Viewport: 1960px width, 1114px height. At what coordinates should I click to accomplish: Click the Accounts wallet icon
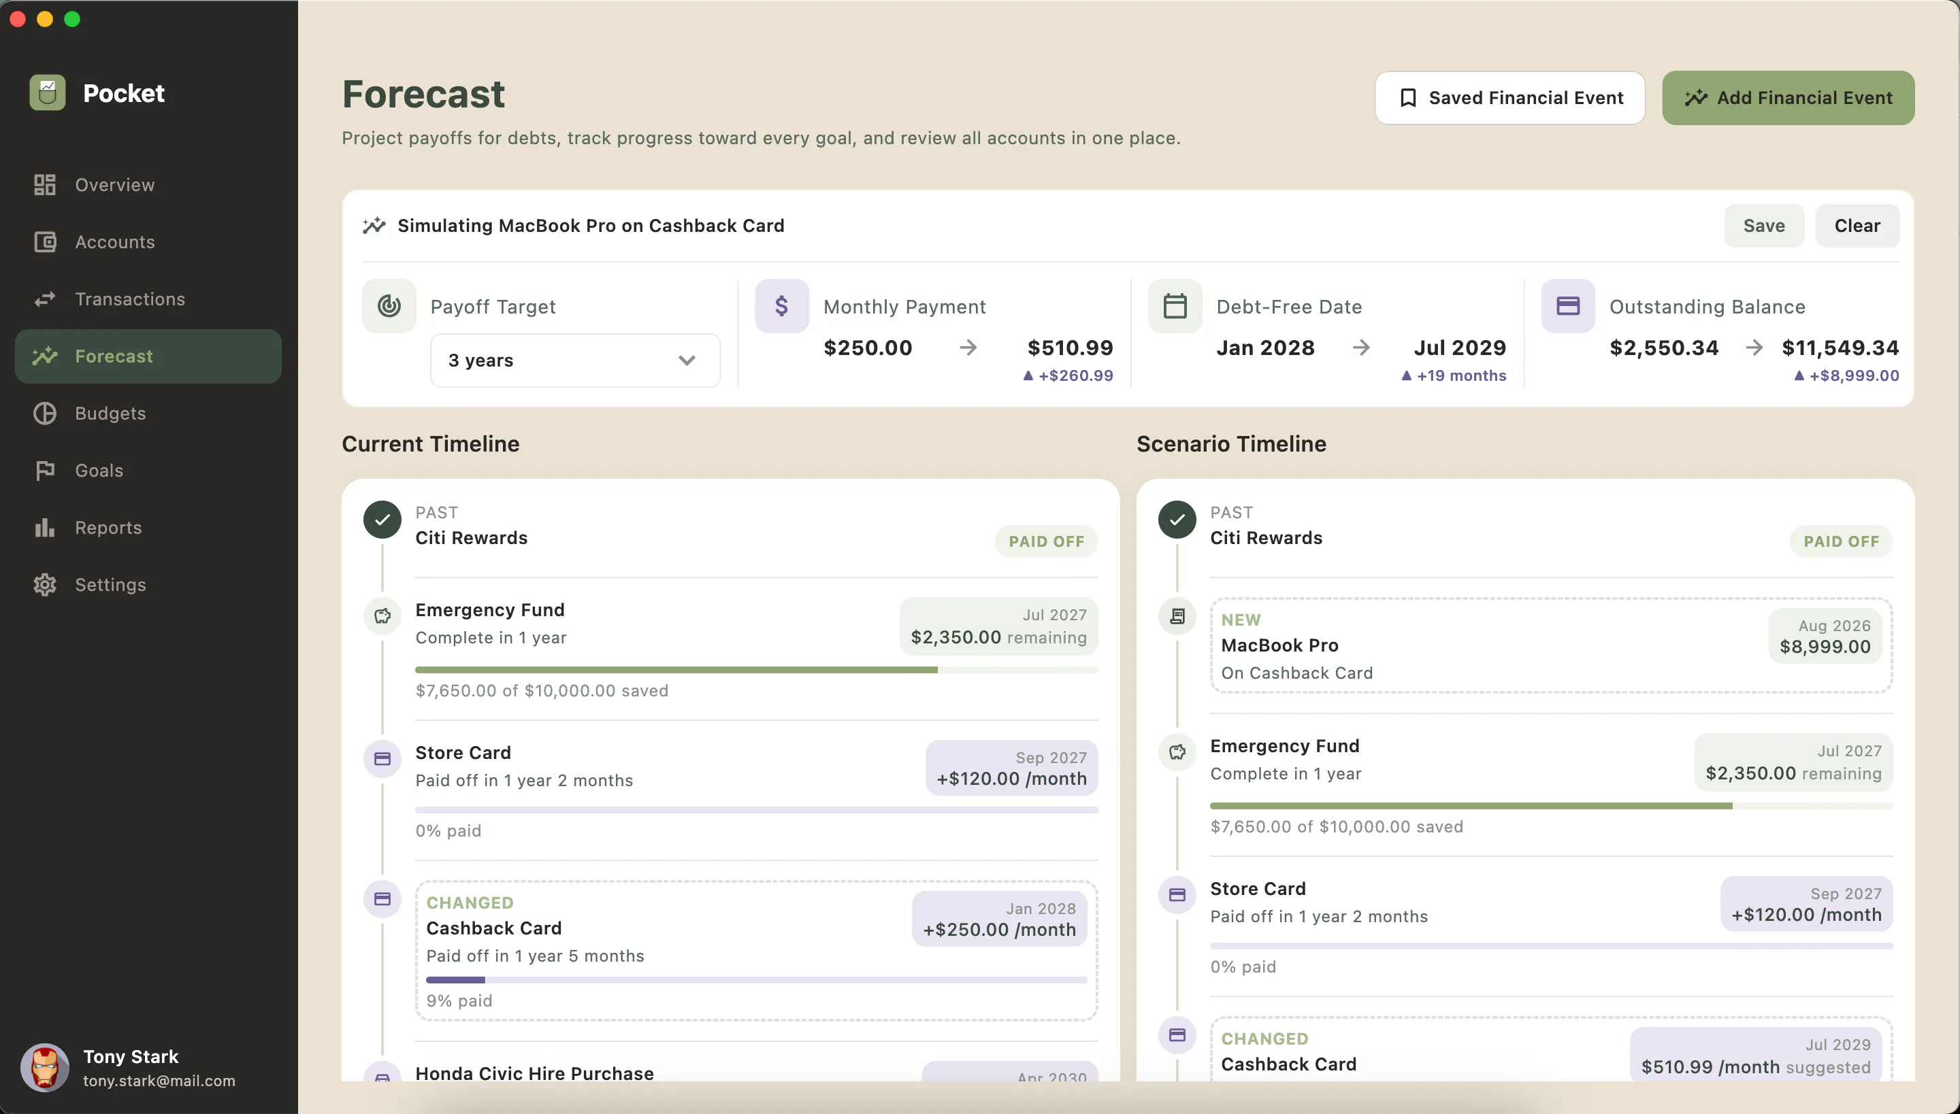click(x=44, y=242)
